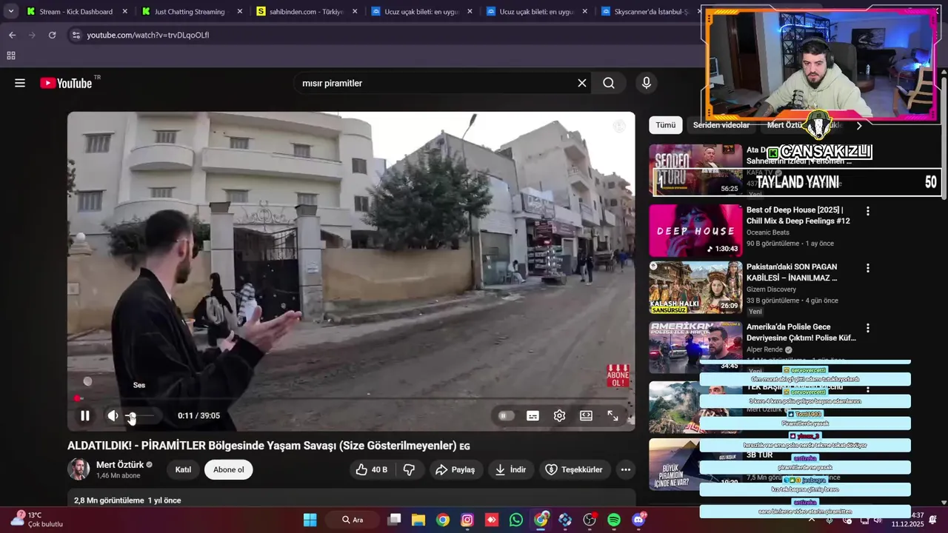Open browser tab search dropdown
The width and height of the screenshot is (948, 533).
10,12
